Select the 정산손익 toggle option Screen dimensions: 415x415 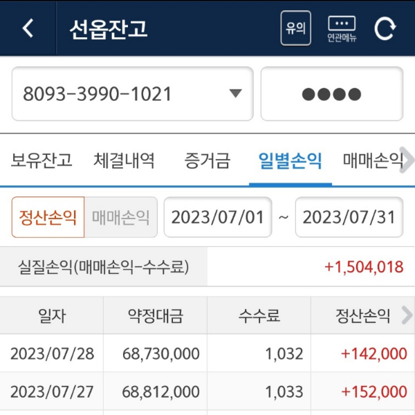point(48,217)
